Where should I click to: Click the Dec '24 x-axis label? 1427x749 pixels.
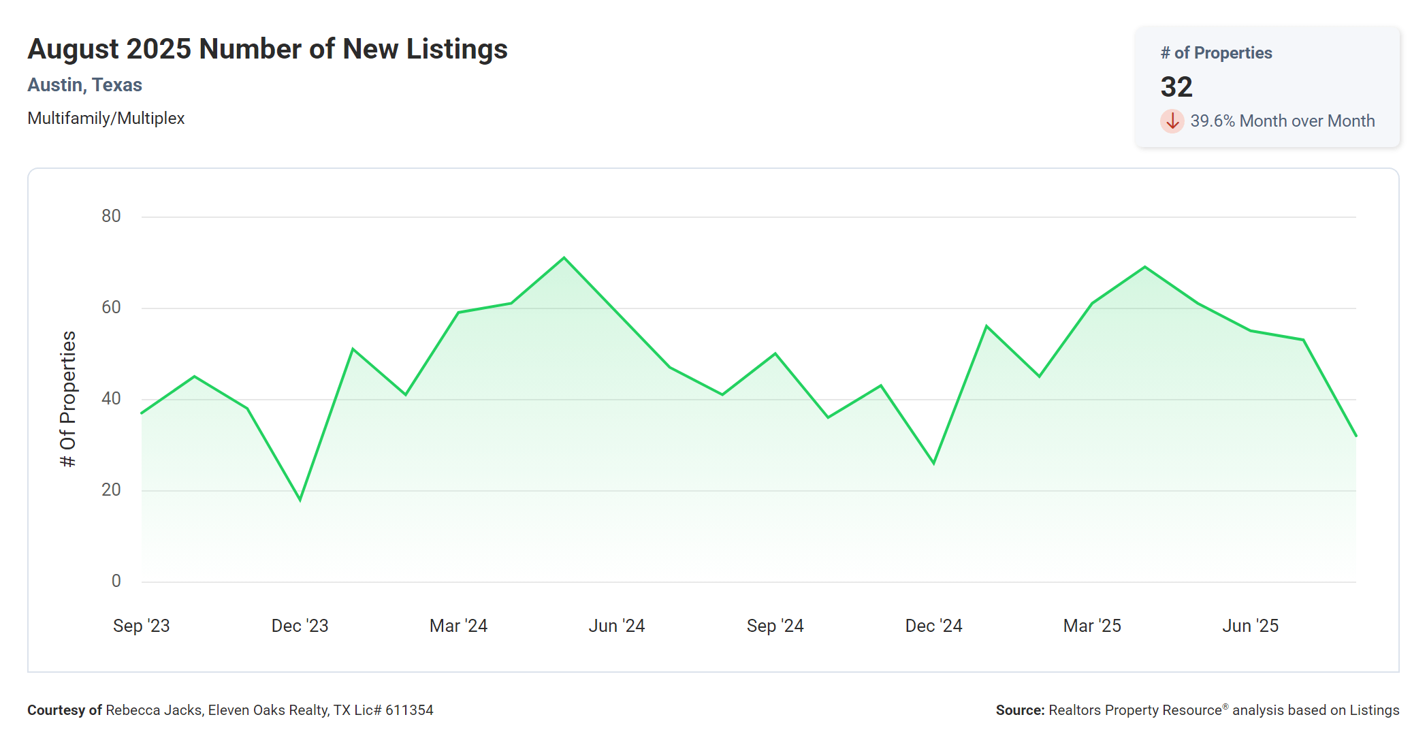coord(933,626)
